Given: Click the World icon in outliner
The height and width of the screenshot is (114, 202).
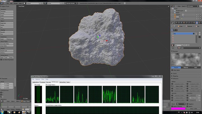Looking at the screenshot, I should (175, 13).
